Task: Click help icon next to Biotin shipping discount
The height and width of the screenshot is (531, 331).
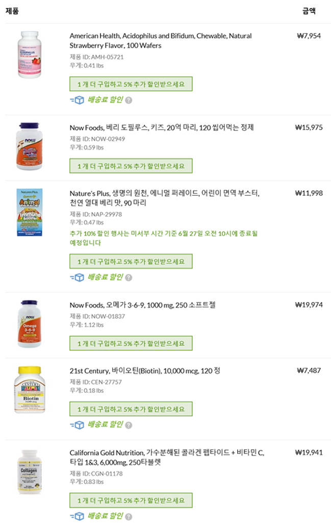Action: pos(129,425)
